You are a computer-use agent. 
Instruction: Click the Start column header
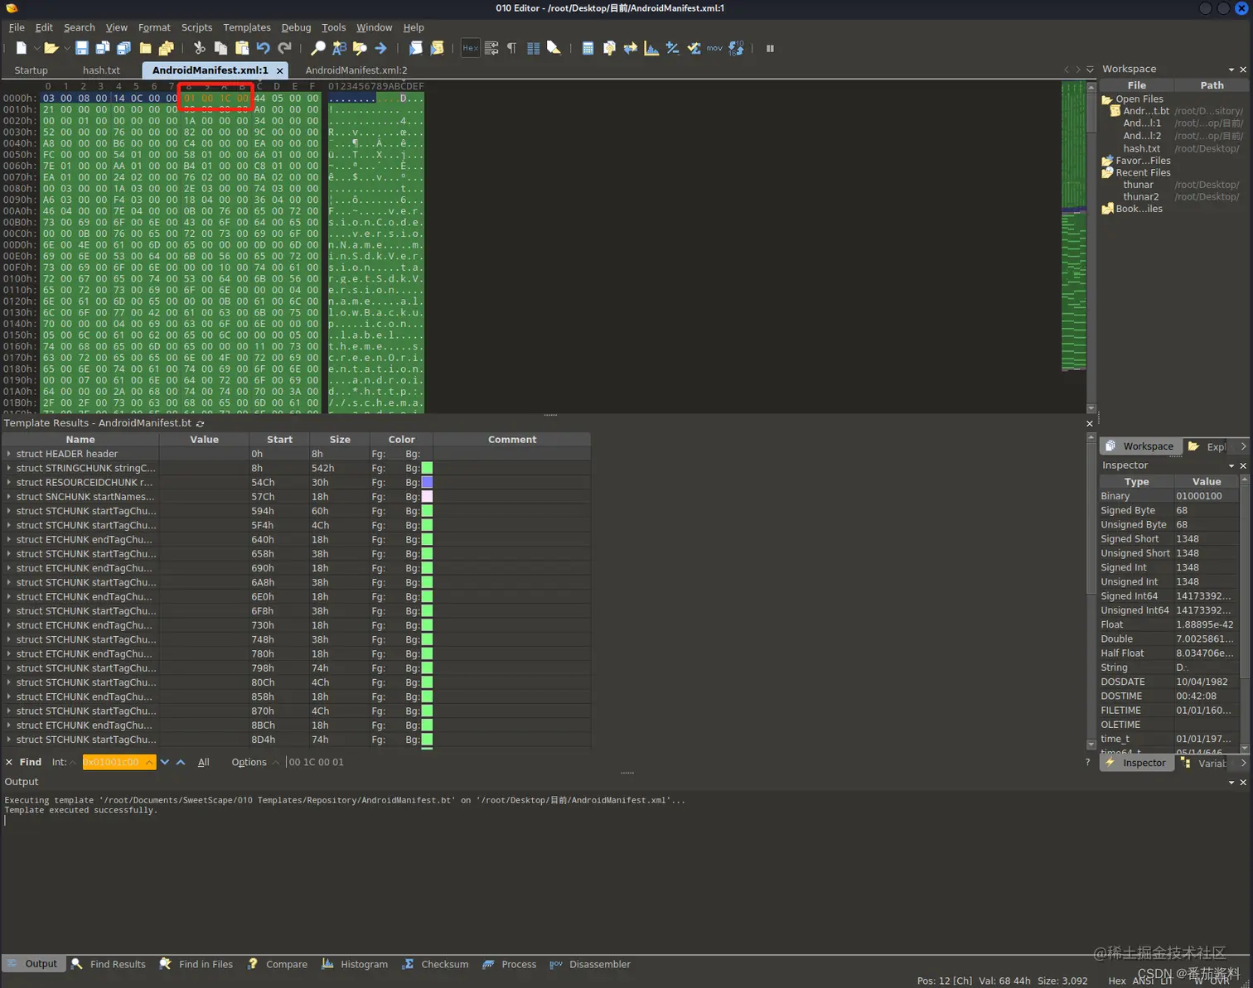click(x=279, y=440)
